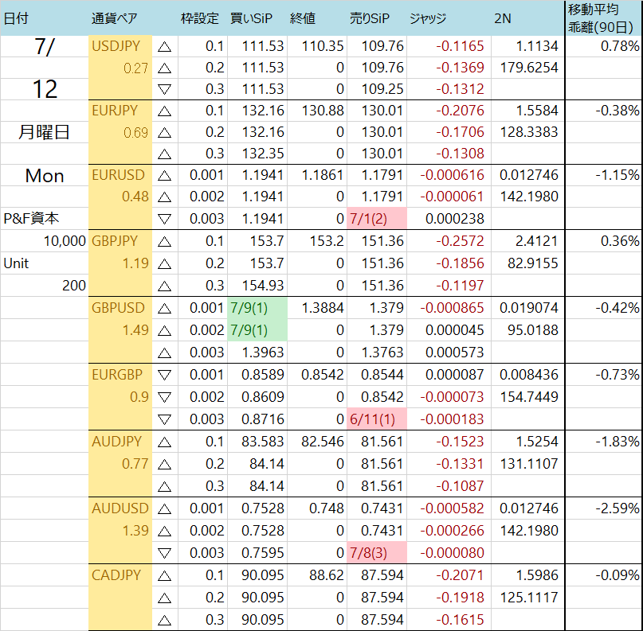Viewport: 643px width, 631px height.
Task: Select the AUDJPY currency pair cell
Action: [116, 441]
